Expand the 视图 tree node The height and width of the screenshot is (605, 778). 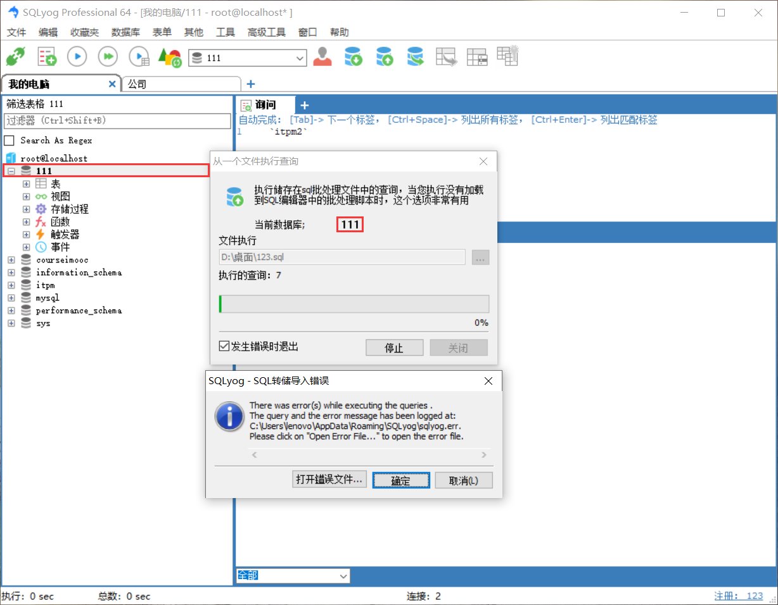(x=26, y=196)
